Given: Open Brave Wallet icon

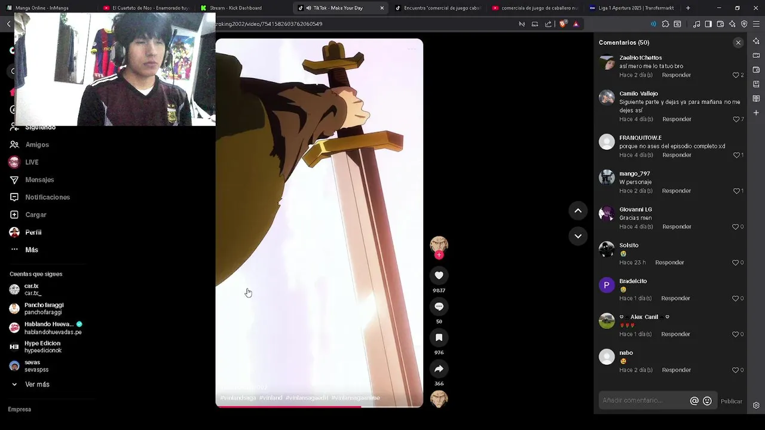Looking at the screenshot, I should [x=720, y=24].
